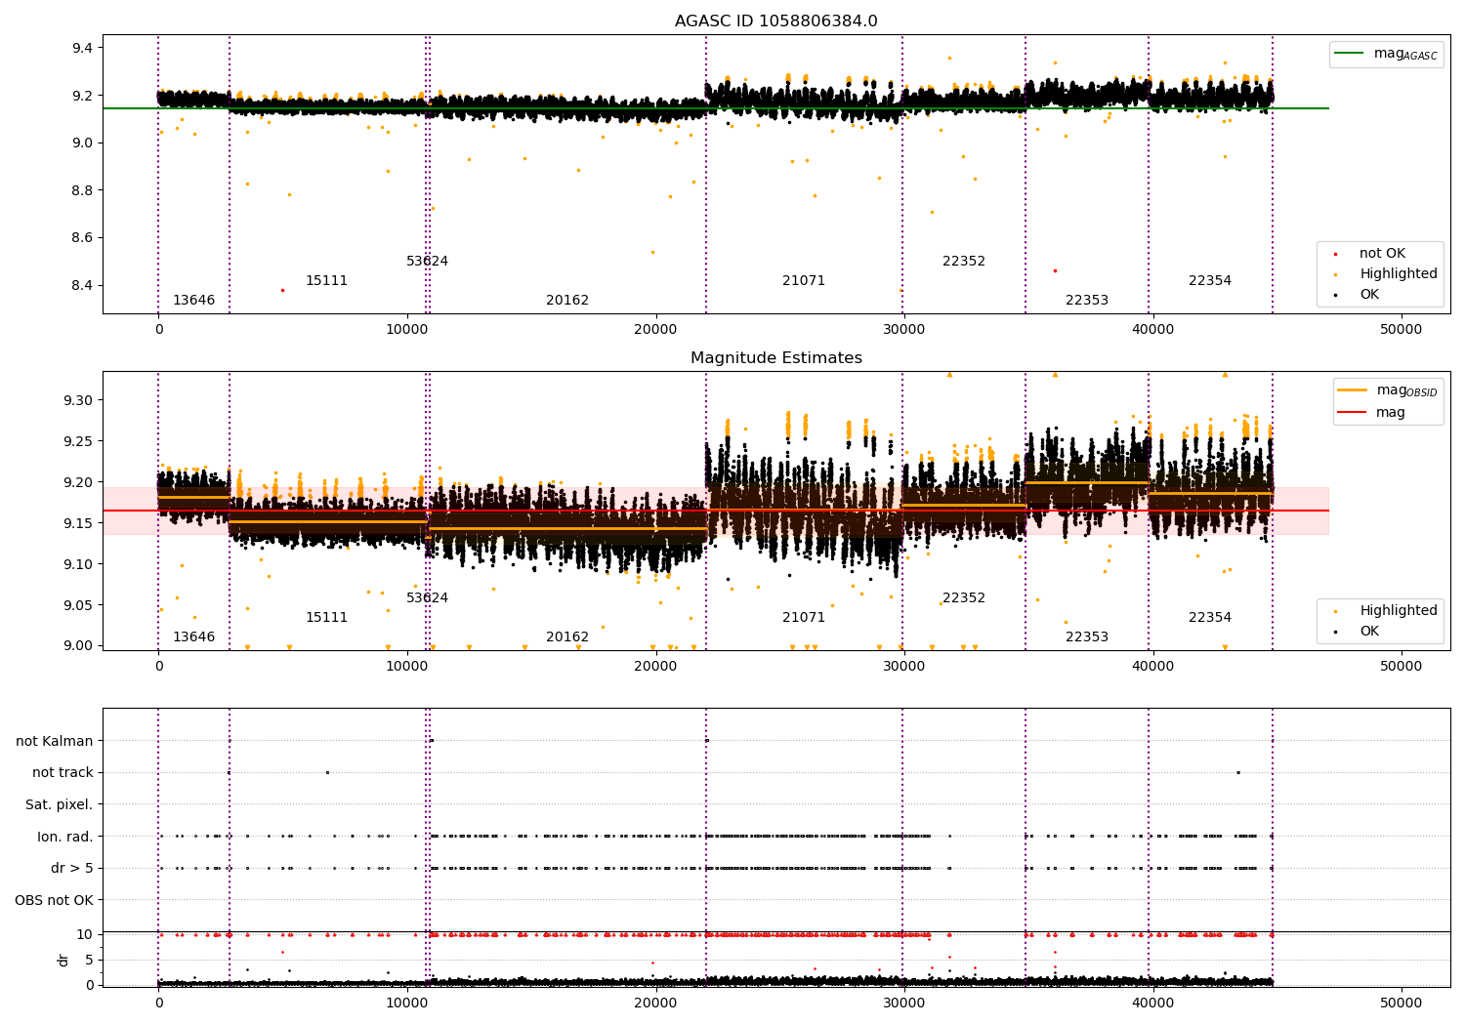Click obsid label 21071 in top plot

coord(804,281)
